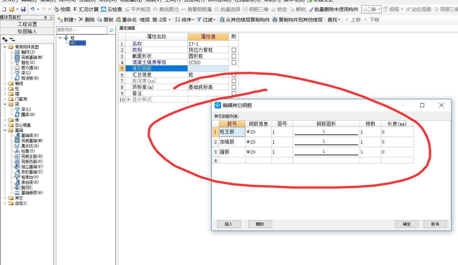The image size is (458, 265).
Task: Select 圈梁(E) in the tree
Action: point(25,115)
